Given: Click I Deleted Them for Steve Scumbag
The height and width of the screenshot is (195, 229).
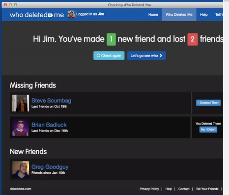Looking at the screenshot, I should [x=208, y=103].
